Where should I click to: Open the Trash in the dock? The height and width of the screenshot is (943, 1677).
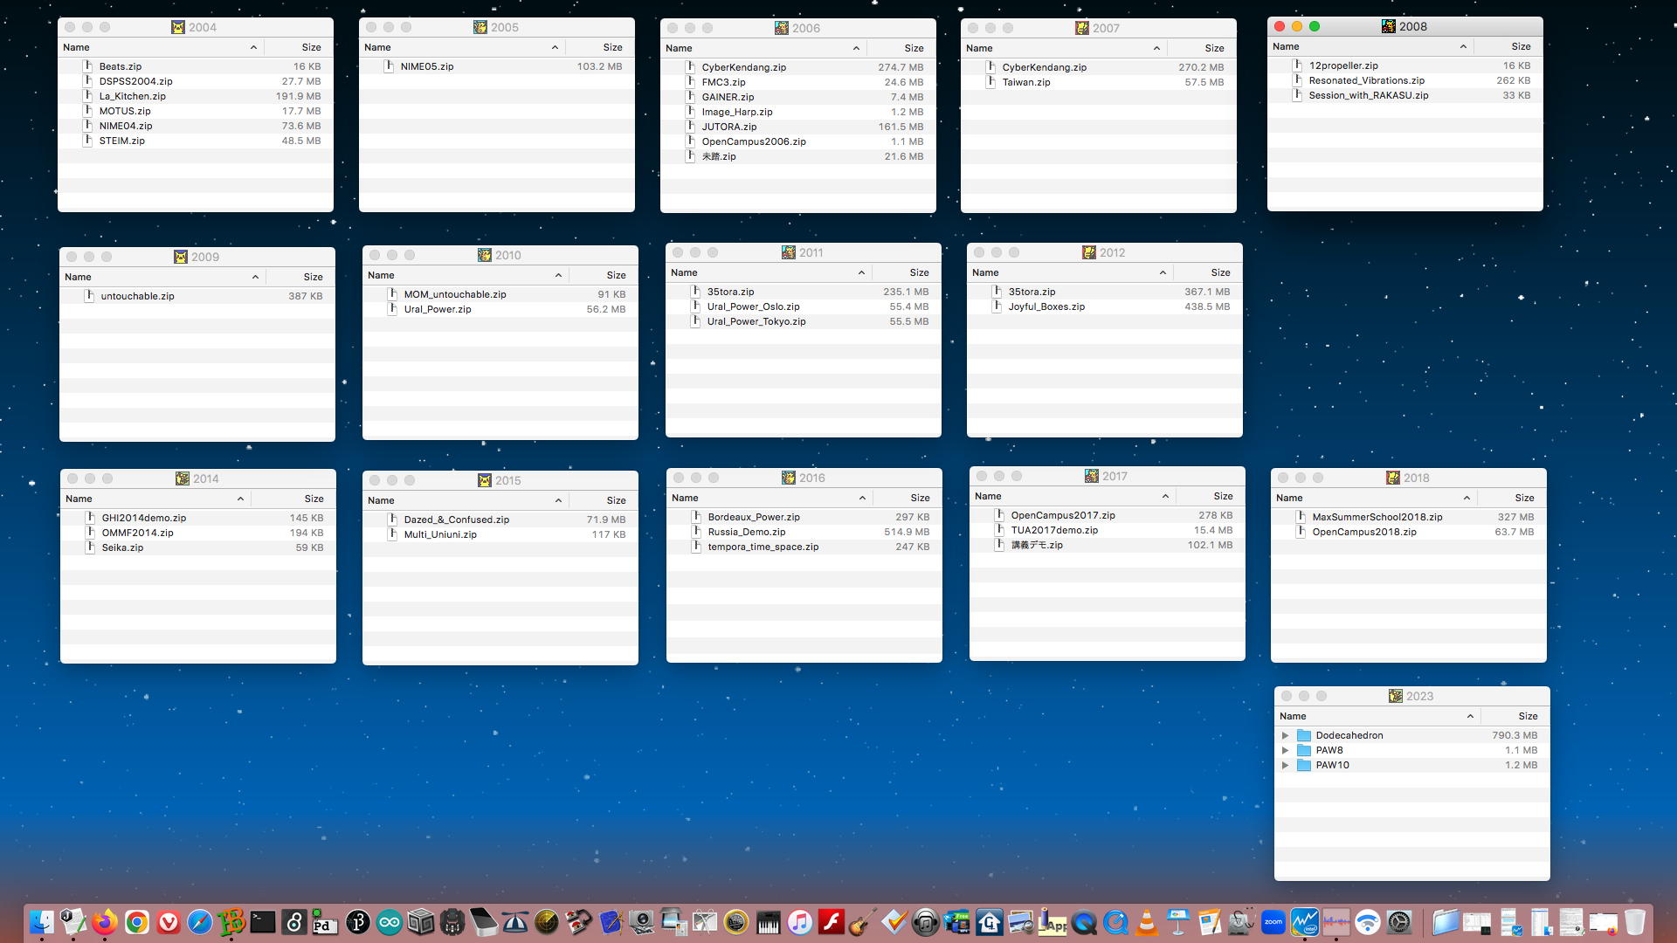point(1634,922)
